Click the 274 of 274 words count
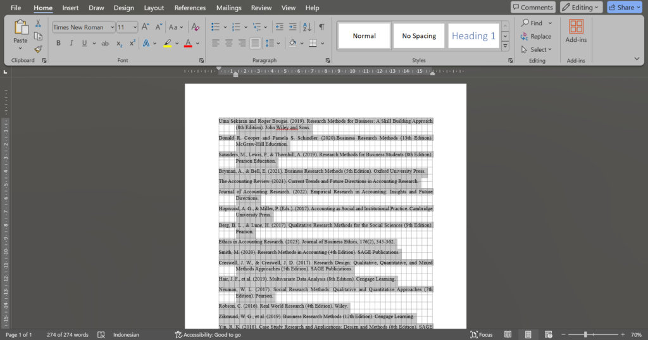 [67, 335]
